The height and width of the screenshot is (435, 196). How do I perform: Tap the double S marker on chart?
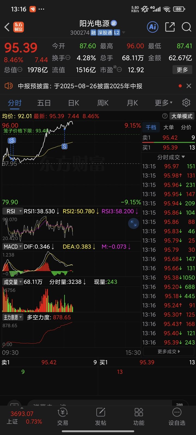pyautogui.click(x=12, y=140)
